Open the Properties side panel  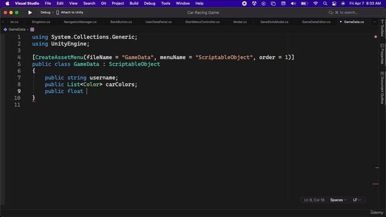(x=382, y=54)
